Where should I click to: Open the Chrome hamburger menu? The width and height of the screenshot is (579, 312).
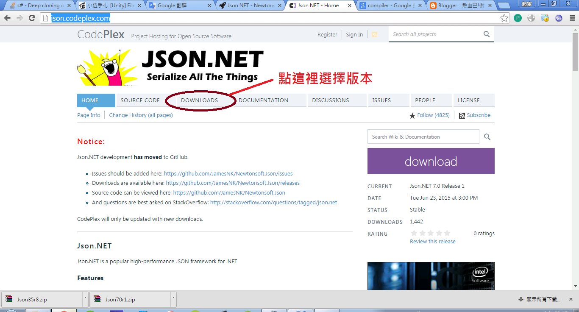click(x=572, y=18)
